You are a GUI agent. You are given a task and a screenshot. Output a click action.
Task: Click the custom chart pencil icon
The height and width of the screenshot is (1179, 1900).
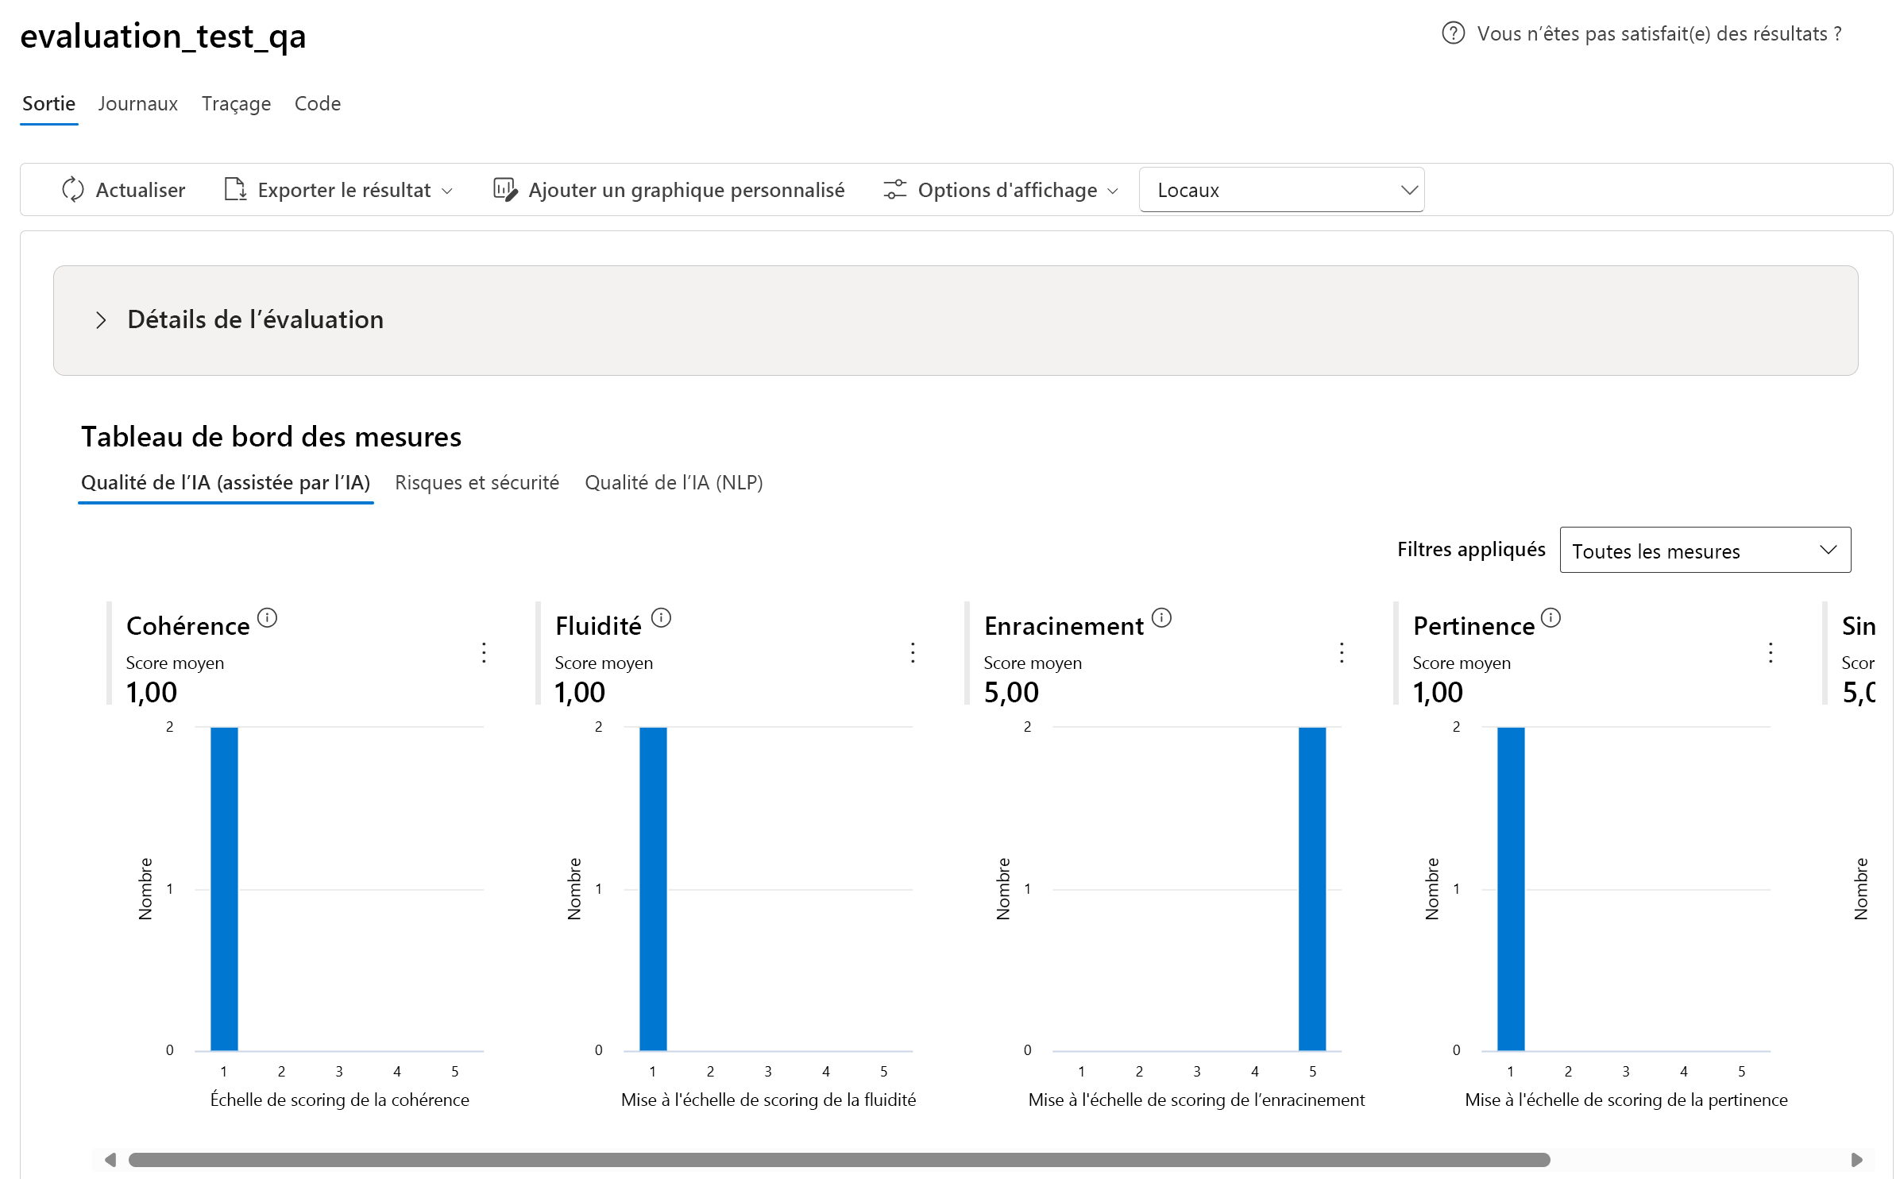(505, 189)
